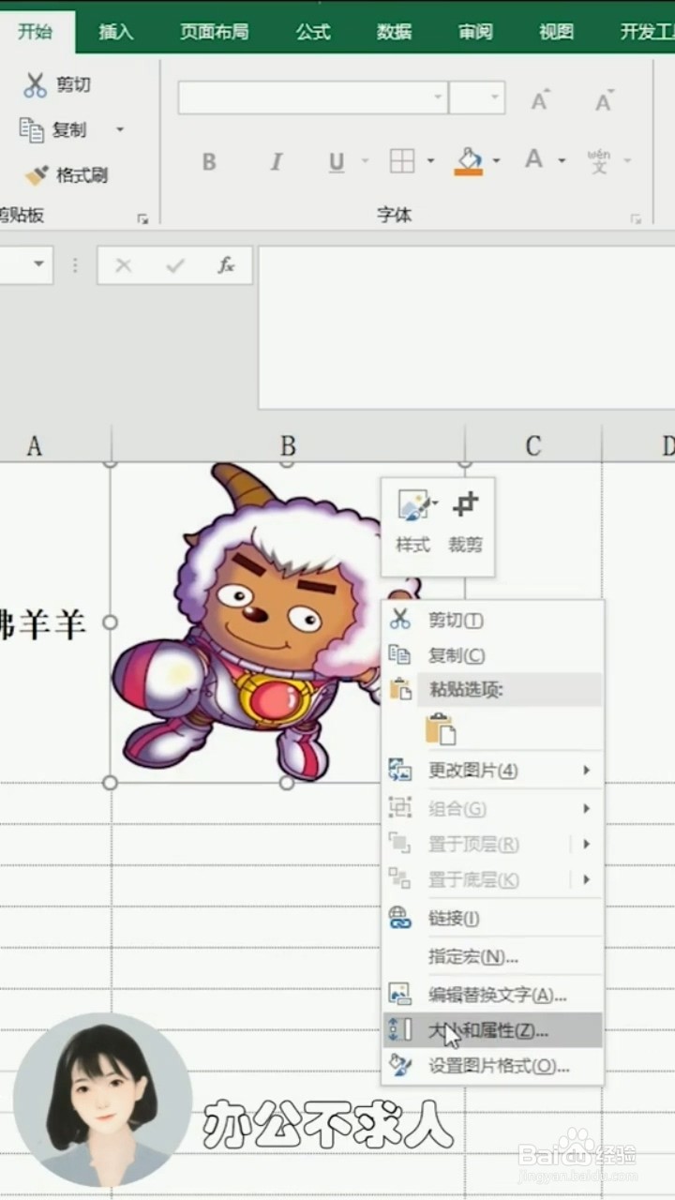Increase font size with large A
This screenshot has width=675, height=1200.
[540, 99]
